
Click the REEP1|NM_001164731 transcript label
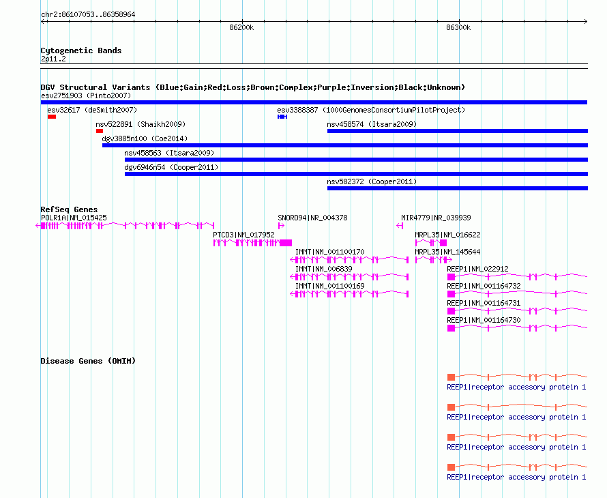pos(484,303)
